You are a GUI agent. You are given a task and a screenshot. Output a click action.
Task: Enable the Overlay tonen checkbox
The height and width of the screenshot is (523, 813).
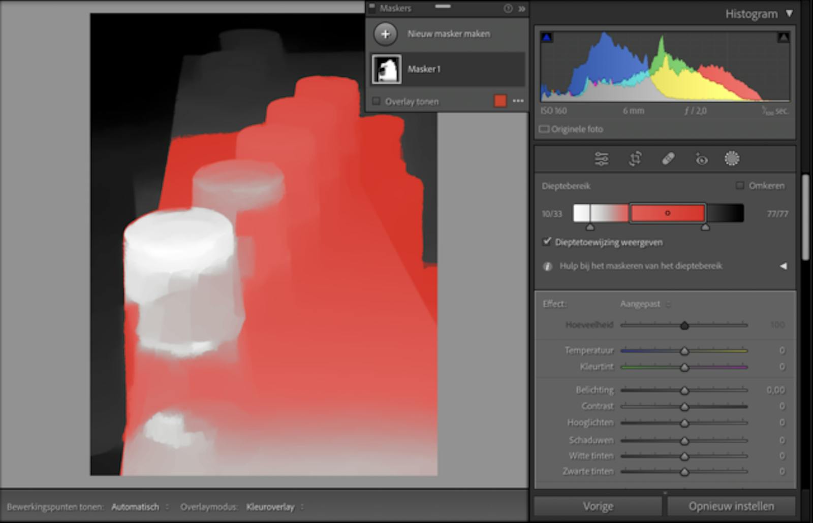click(376, 102)
